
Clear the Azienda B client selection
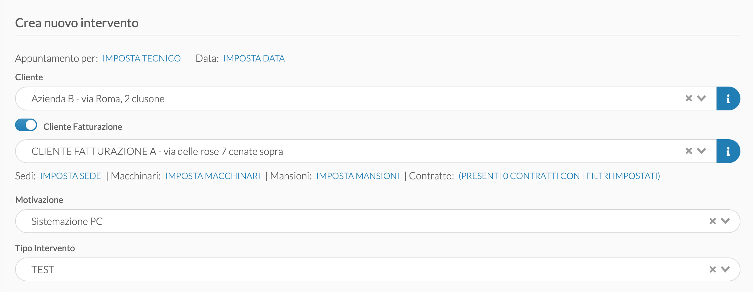689,98
